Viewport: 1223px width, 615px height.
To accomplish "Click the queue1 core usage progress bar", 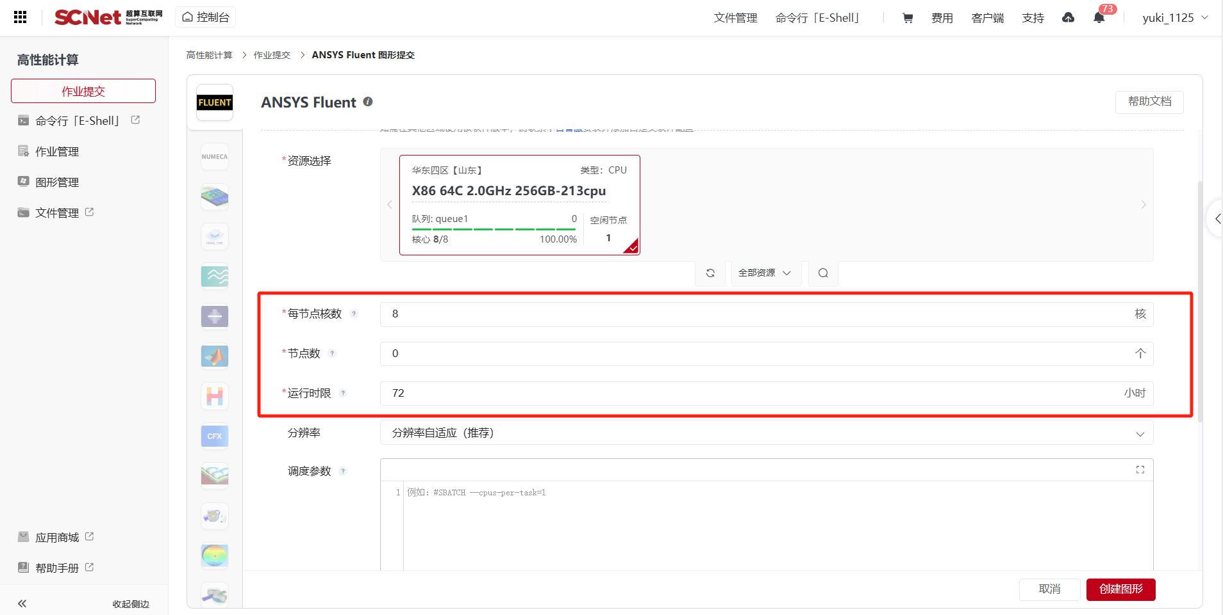I will (x=494, y=229).
